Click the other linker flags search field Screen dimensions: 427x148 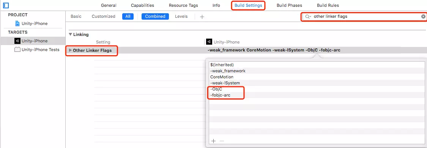[x=364, y=17]
